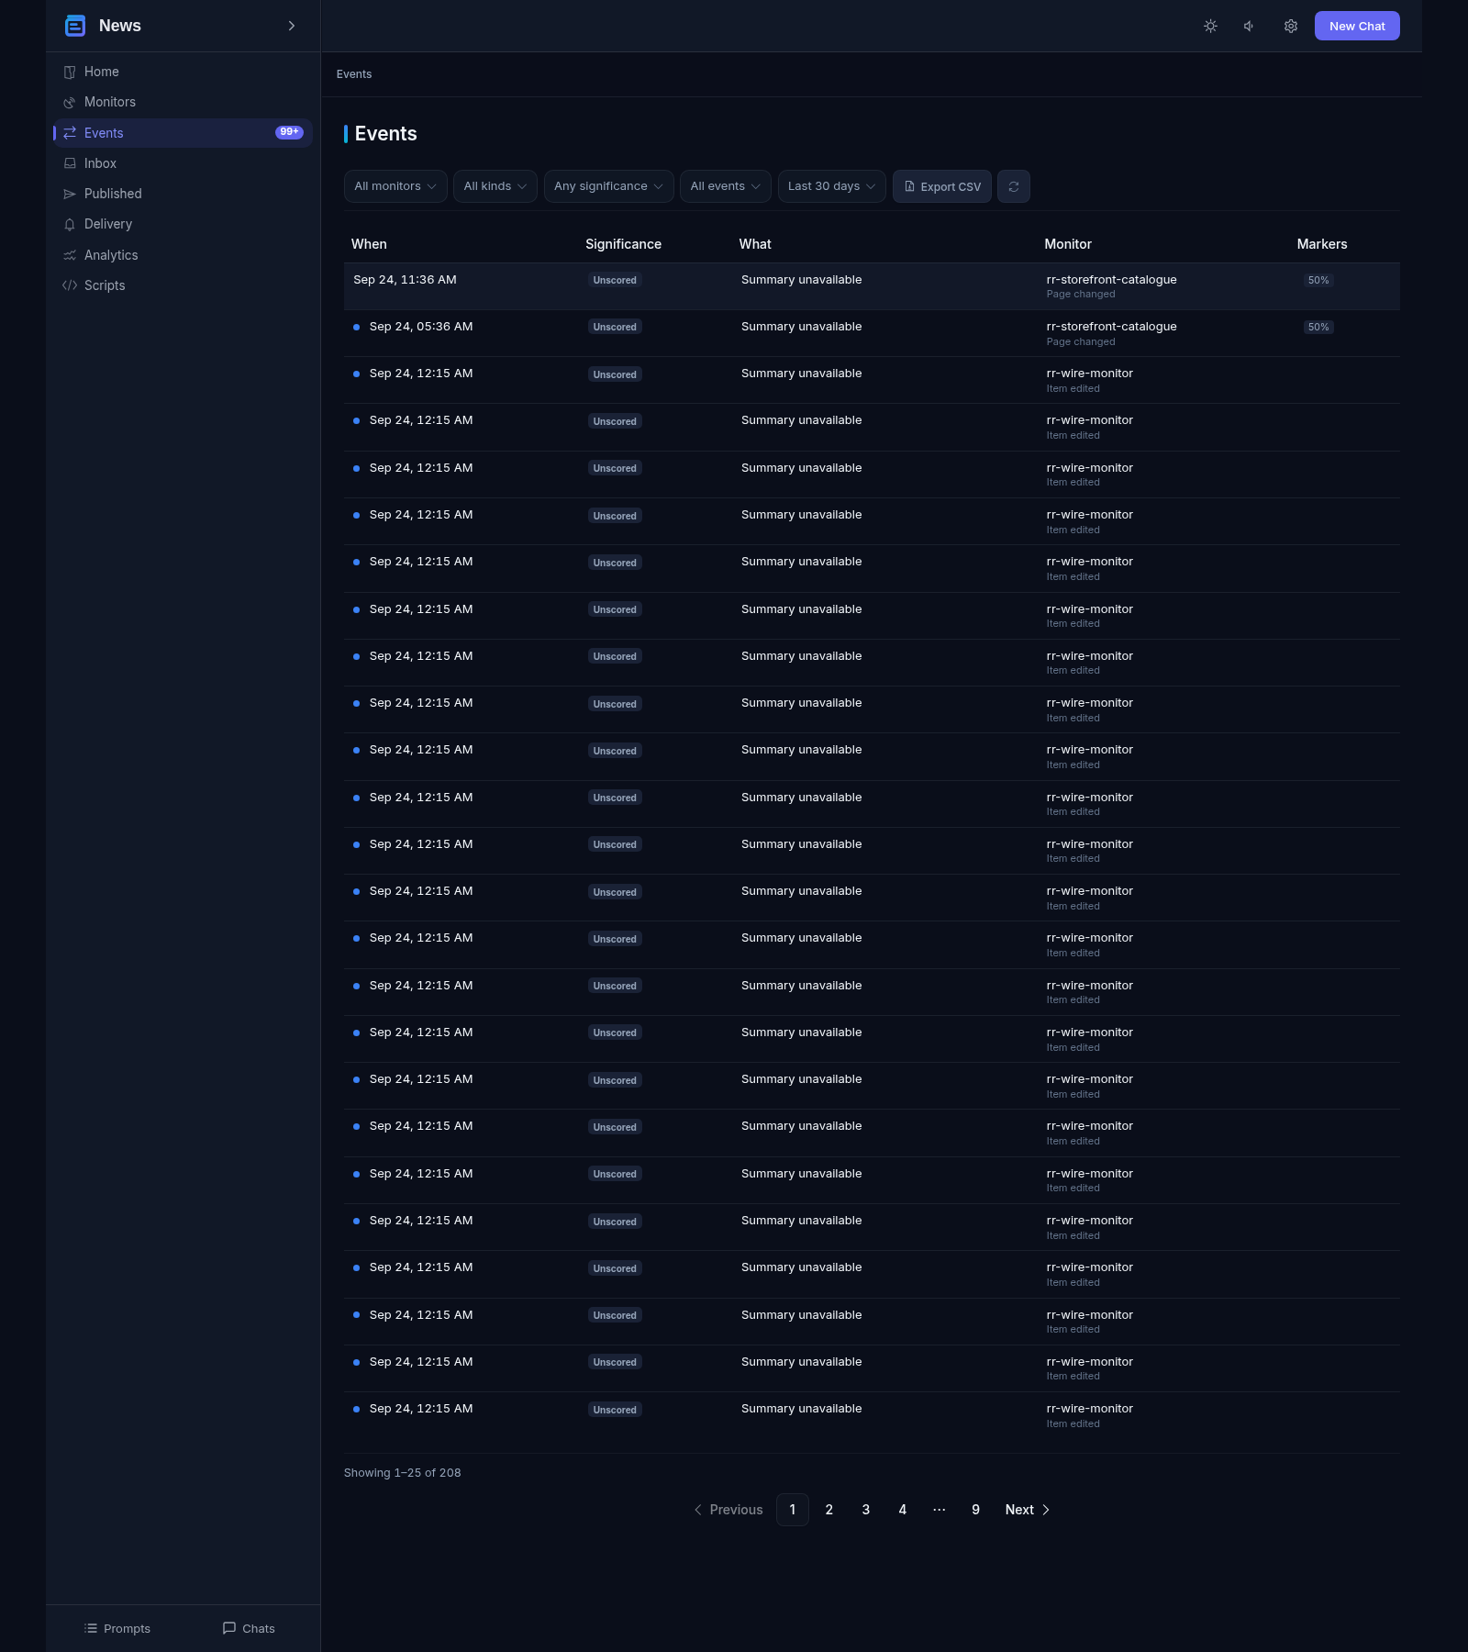
Task: Select page 1 in pagination
Action: point(793,1510)
